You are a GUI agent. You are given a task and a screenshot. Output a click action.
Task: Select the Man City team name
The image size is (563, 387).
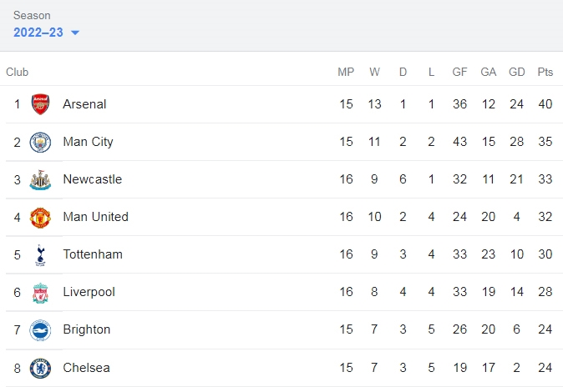pos(88,142)
